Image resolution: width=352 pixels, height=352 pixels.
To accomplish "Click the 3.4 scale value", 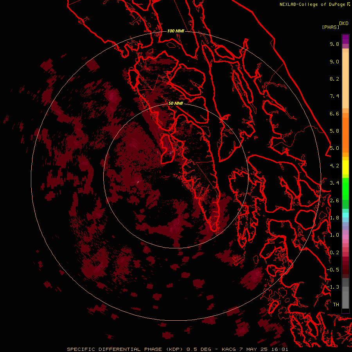I will 334,183.
